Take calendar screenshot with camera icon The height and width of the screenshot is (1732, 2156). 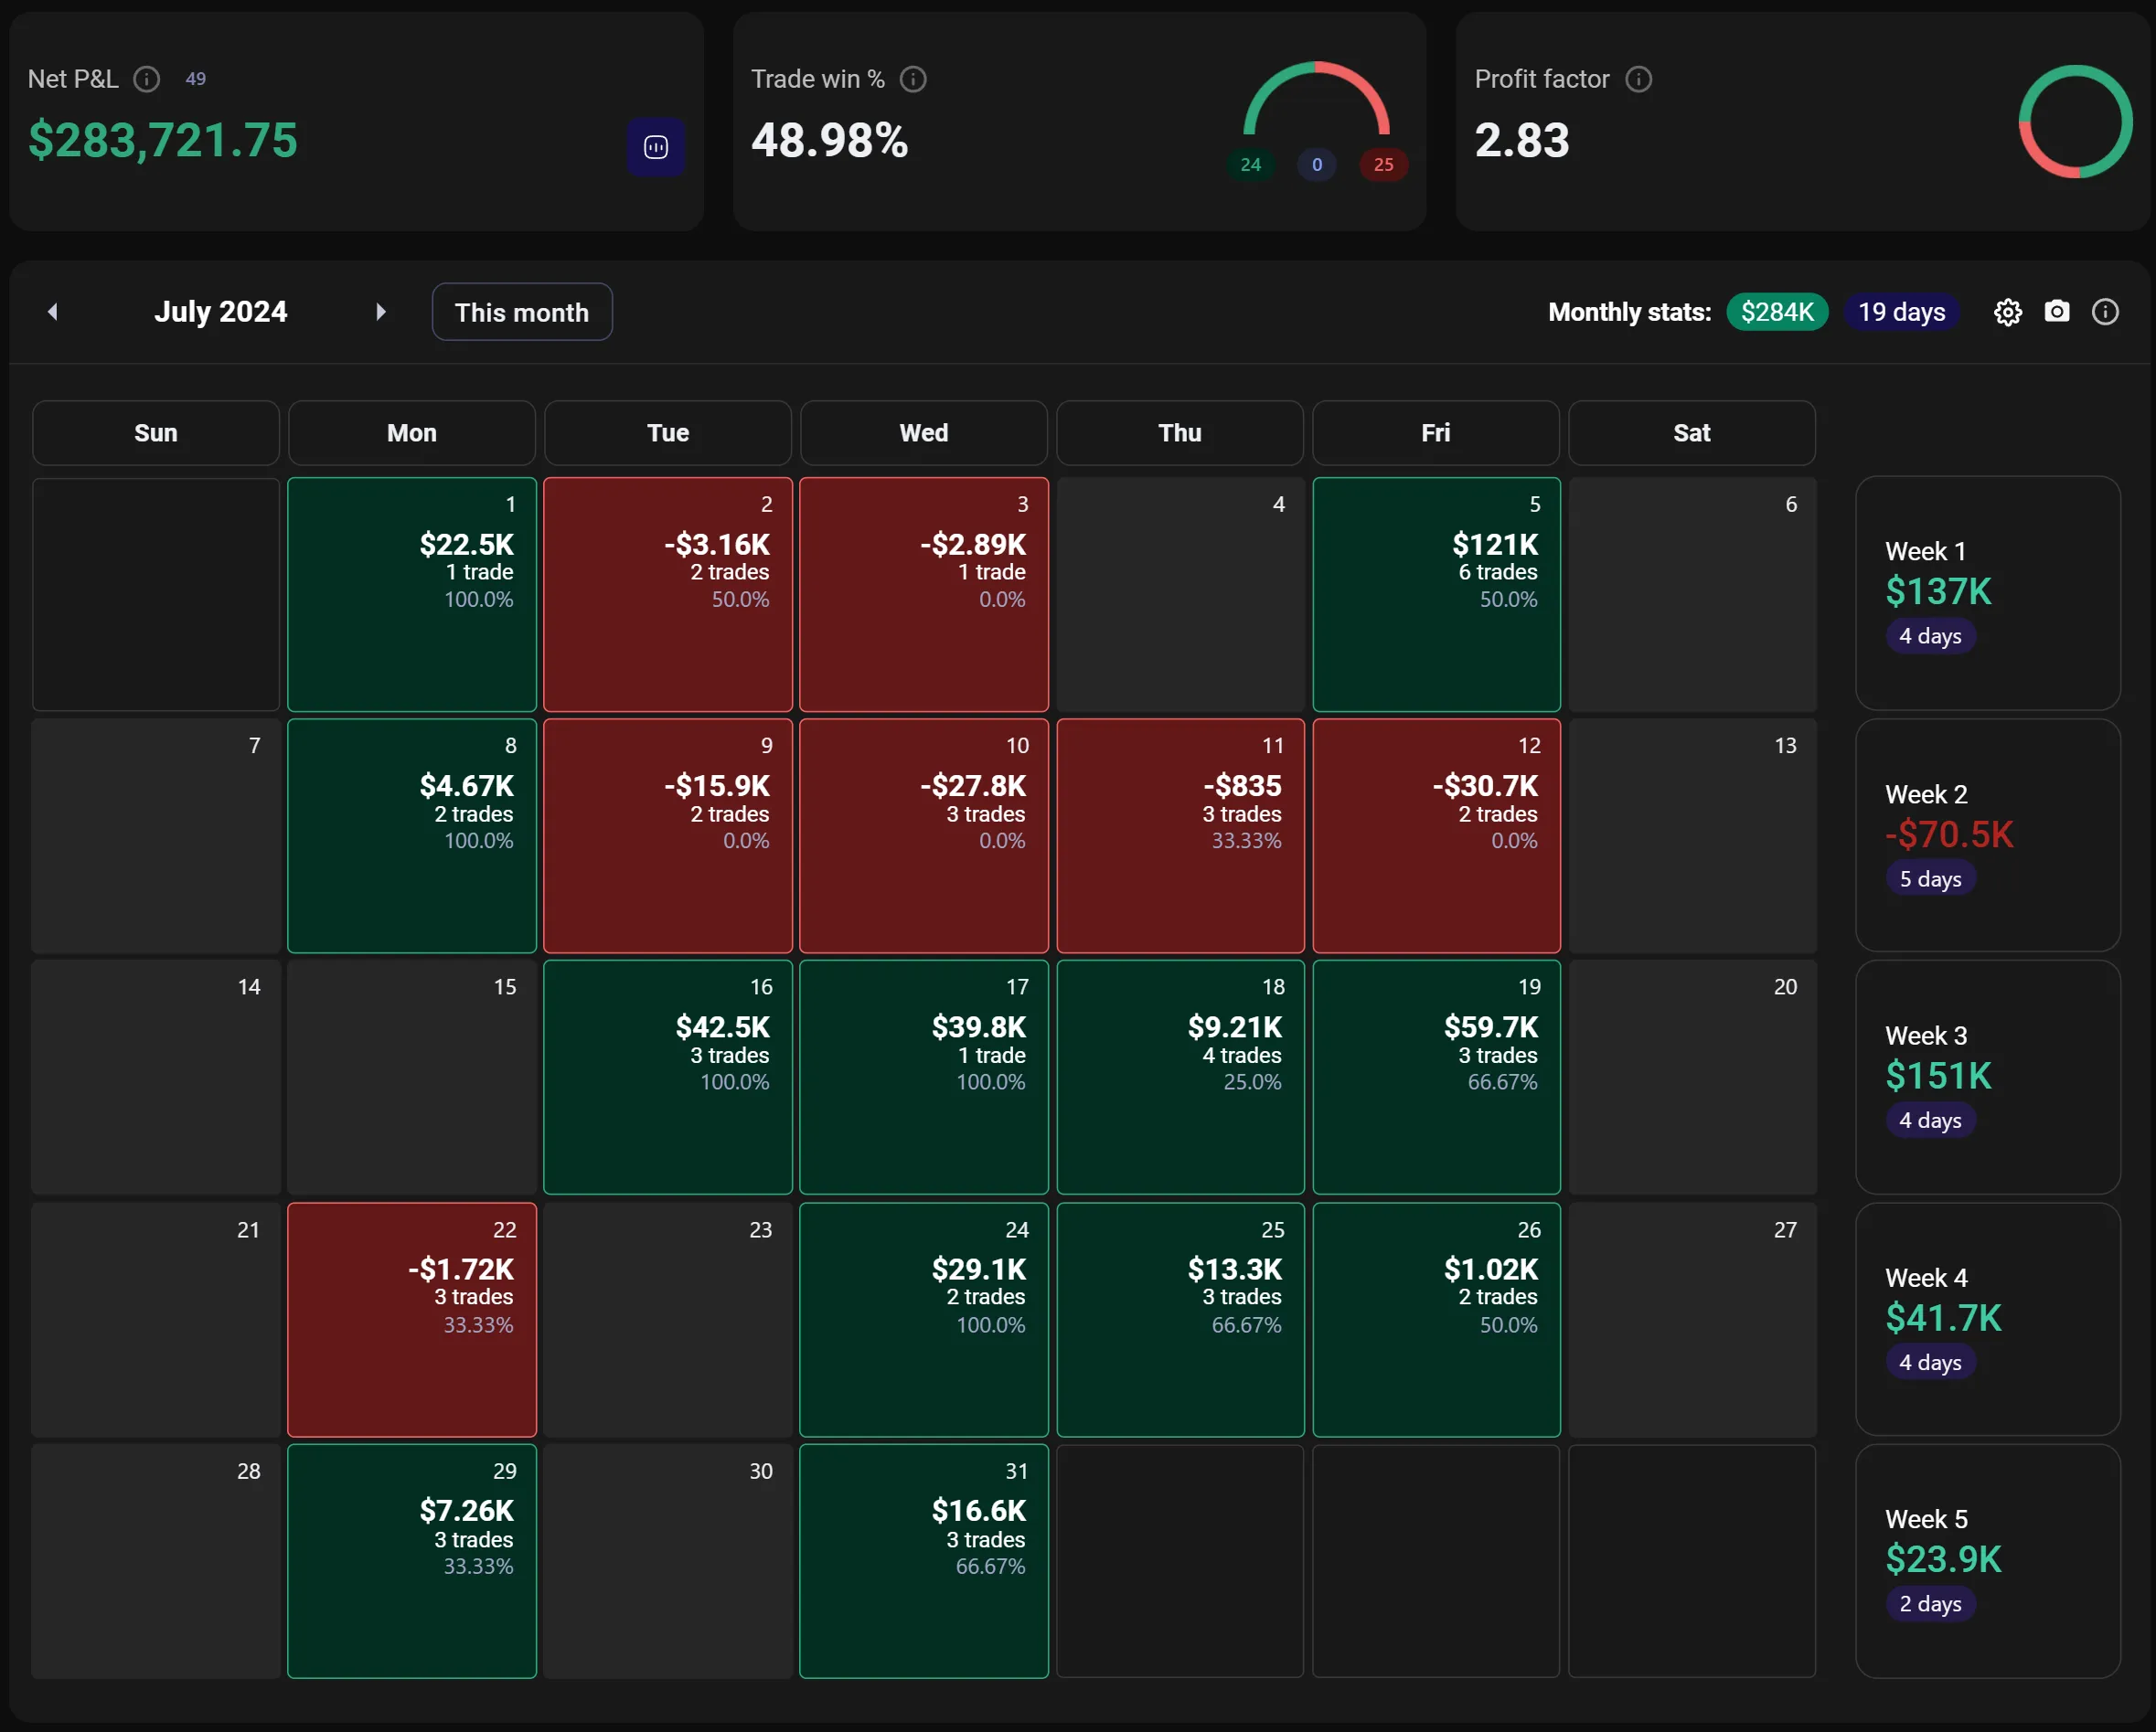2056,312
